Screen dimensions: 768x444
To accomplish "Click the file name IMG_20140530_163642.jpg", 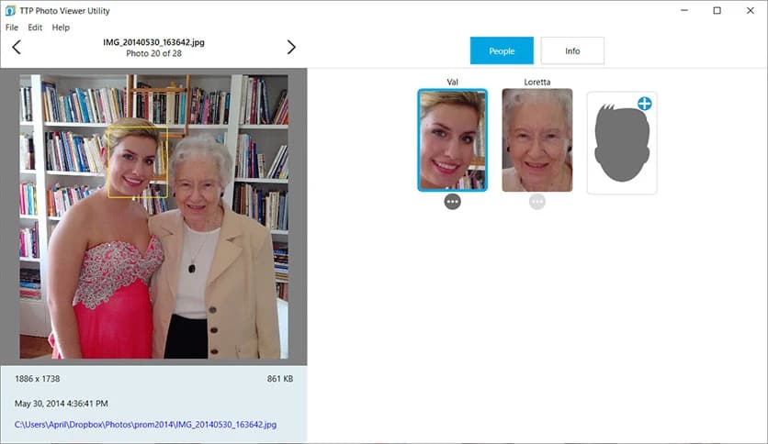I will 153,42.
